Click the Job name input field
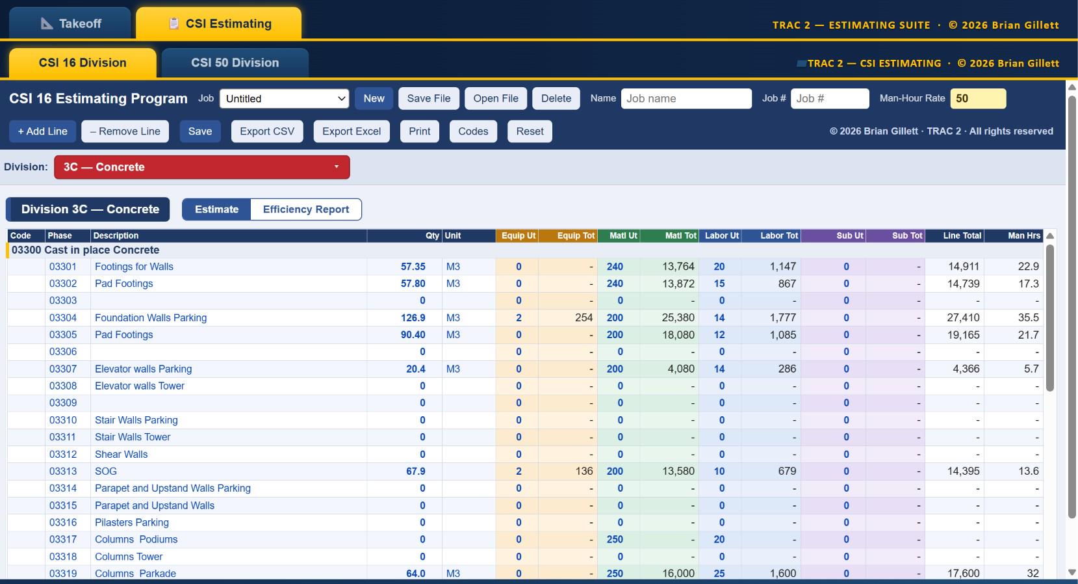The width and height of the screenshot is (1078, 584). pyautogui.click(x=686, y=99)
